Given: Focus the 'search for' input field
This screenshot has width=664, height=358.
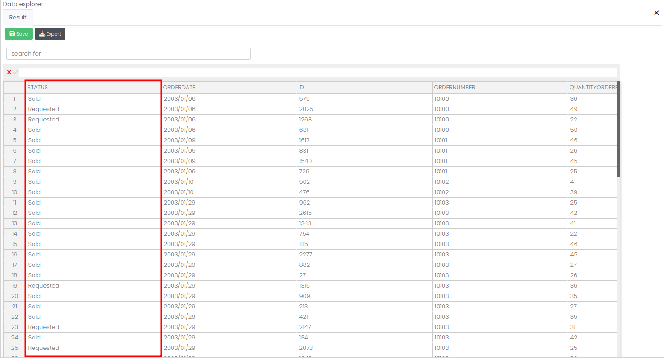Looking at the screenshot, I should pos(128,54).
